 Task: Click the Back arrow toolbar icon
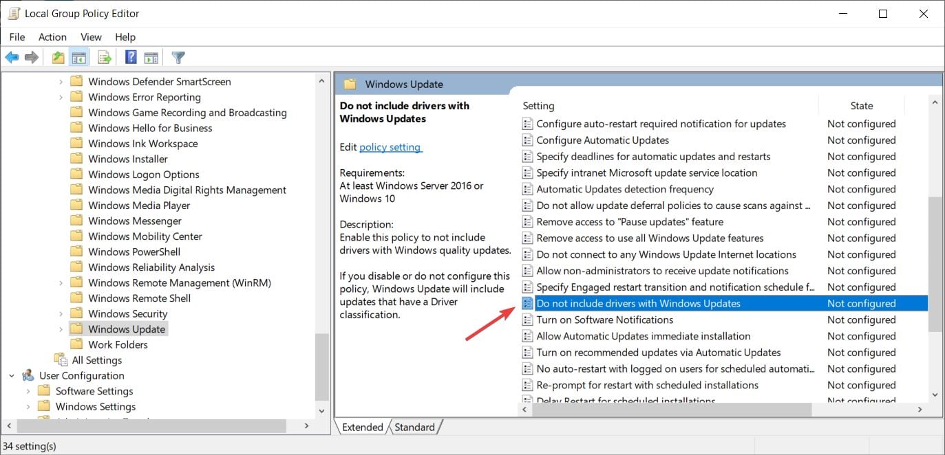12,58
